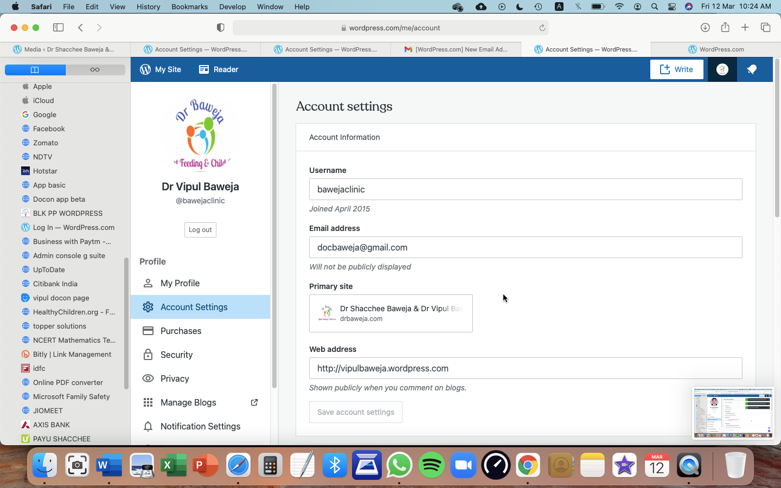The width and height of the screenshot is (781, 488).
Task: Show the Safari downloads icon
Action: point(705,28)
